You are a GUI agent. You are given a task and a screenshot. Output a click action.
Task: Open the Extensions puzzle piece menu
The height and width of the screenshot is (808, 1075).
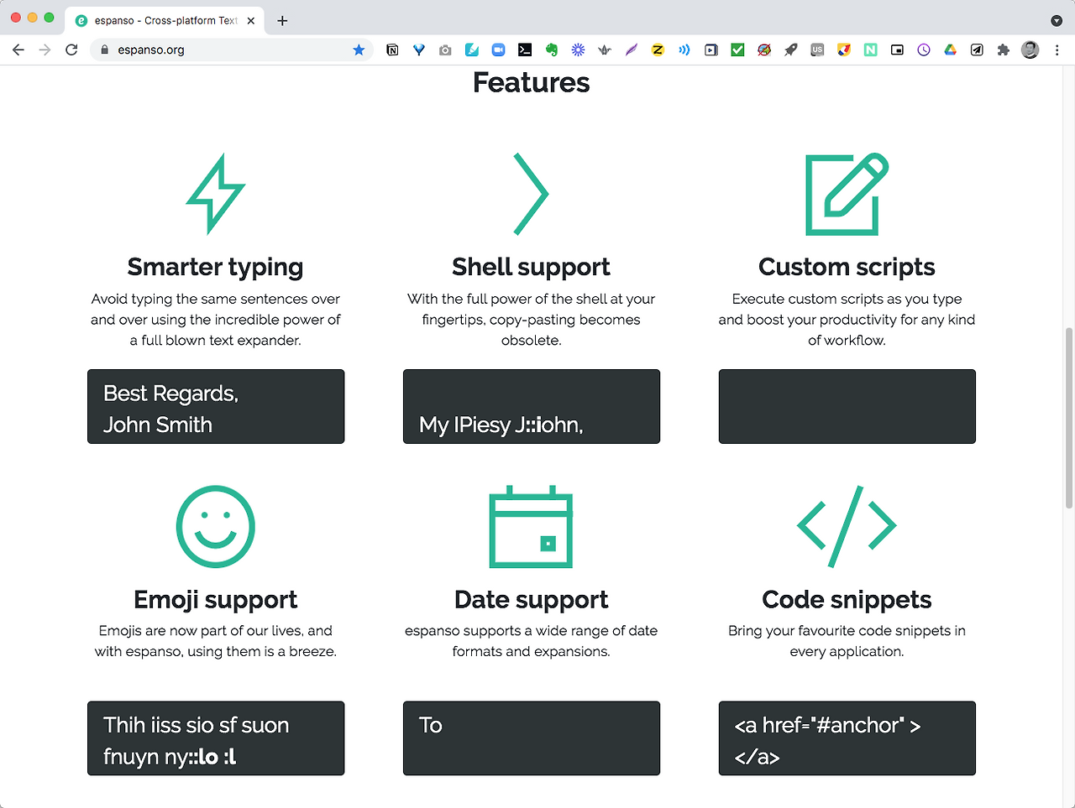click(x=1003, y=50)
